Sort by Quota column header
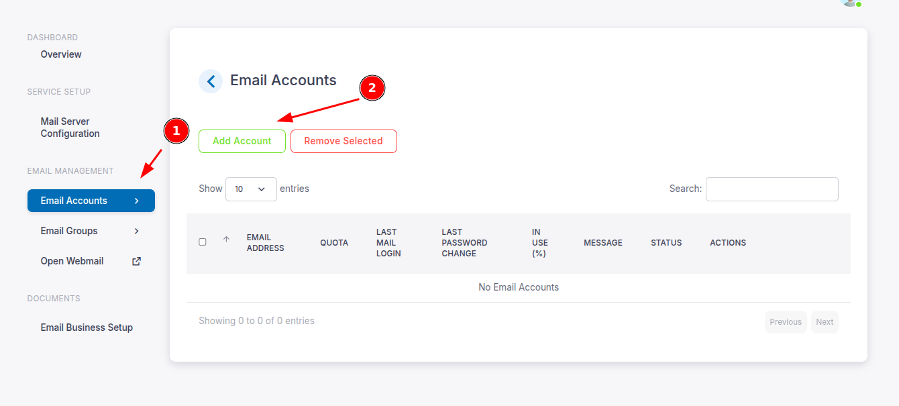Viewport: 899px width, 406px height. click(334, 243)
